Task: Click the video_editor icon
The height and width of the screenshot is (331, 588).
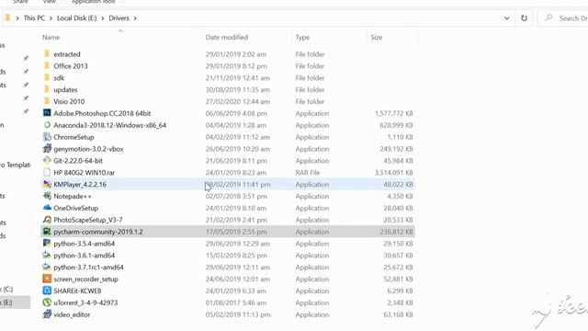Action: coord(47,314)
